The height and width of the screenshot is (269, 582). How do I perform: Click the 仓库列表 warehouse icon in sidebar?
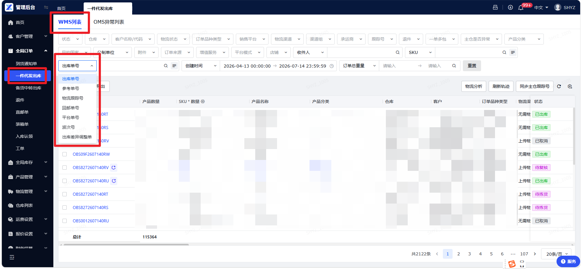11,205
